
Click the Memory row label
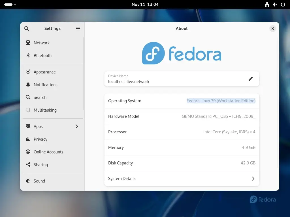(x=116, y=147)
